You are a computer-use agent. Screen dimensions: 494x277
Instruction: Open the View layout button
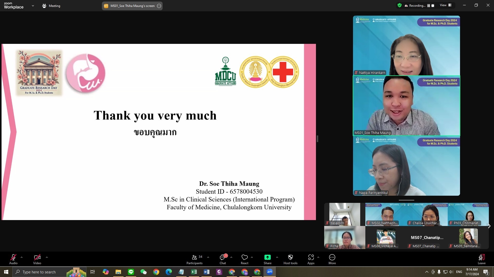pos(446,5)
